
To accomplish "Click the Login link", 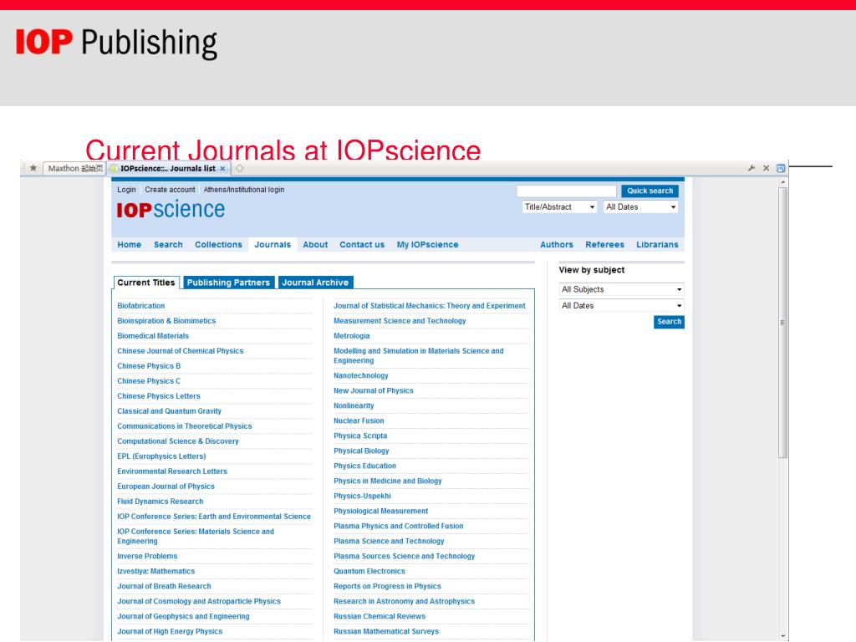I will (127, 190).
